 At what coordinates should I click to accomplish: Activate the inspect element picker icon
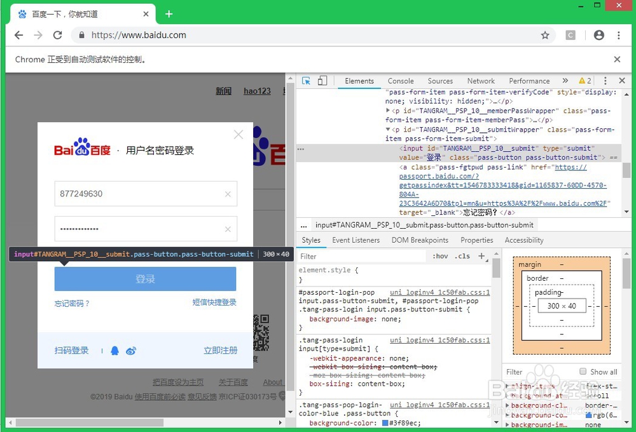307,81
